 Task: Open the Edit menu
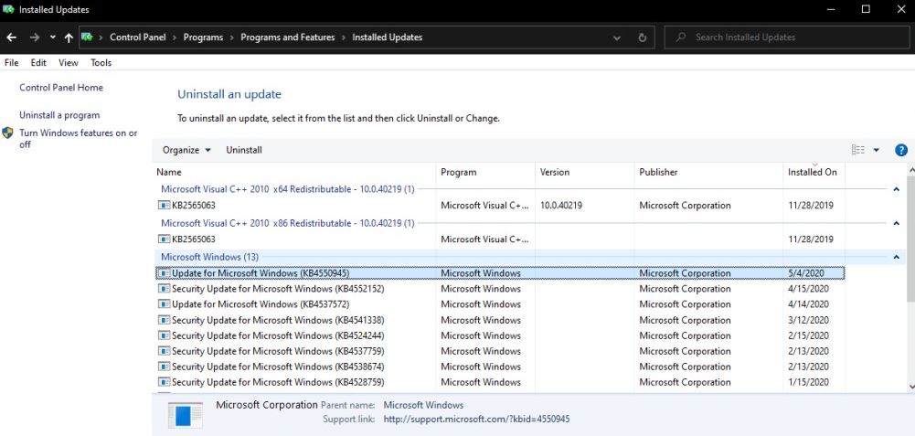[38, 62]
